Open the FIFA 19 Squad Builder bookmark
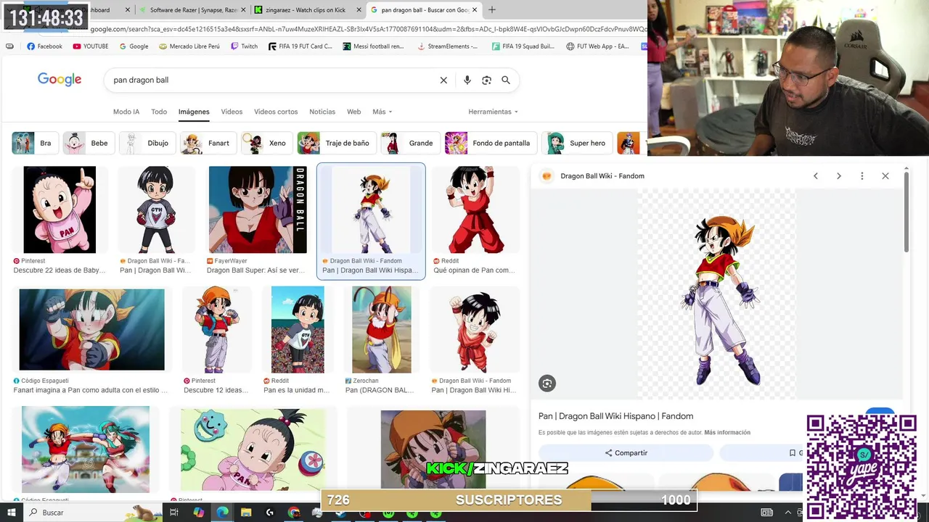Viewport: 929px width, 522px height. coord(523,46)
